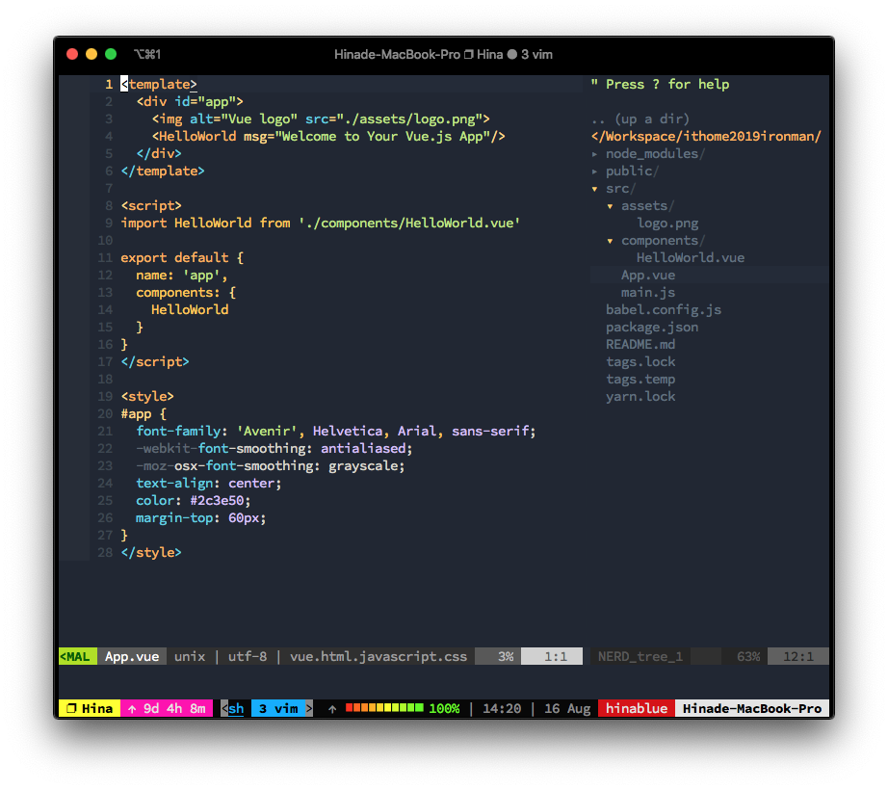Click the pink up-arrow uptime icon
This screenshot has width=888, height=790.
pos(132,709)
